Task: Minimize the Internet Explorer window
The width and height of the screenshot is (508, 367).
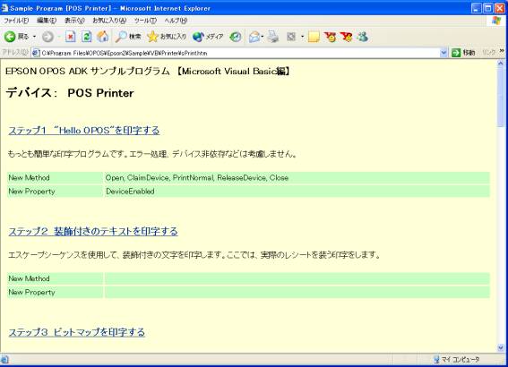Action: coord(477,8)
